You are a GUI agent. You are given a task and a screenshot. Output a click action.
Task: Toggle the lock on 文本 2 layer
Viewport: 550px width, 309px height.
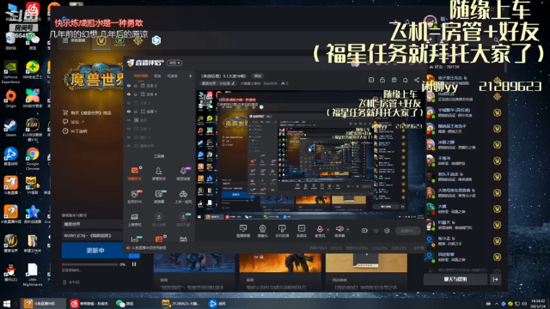[136, 86]
